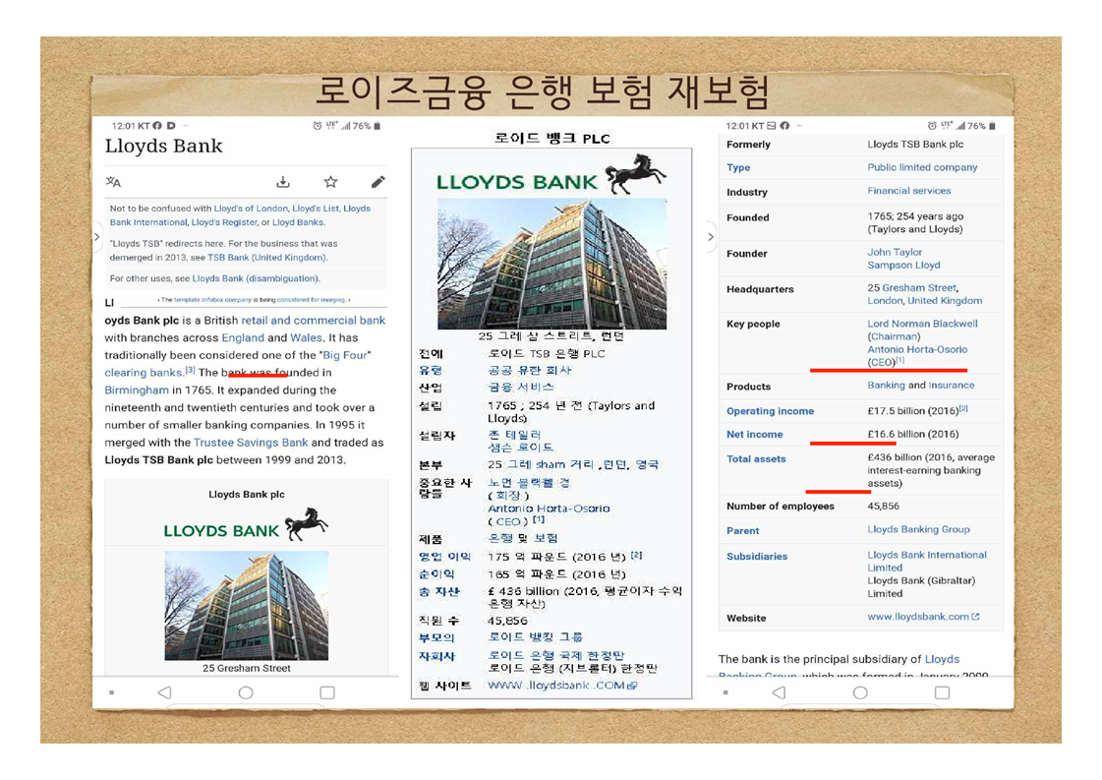Screen dimensions: 1102x780
Task: Open the "Lloyd Banks" link
Action: [x=298, y=222]
